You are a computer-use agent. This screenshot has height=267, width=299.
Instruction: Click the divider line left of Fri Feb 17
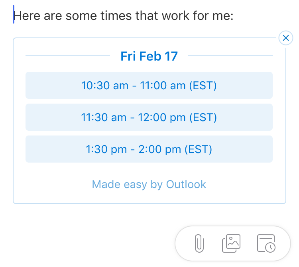click(68, 56)
